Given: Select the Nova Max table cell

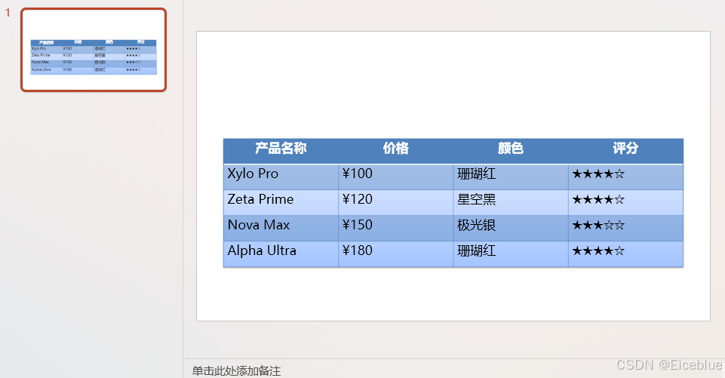Looking at the screenshot, I should (x=281, y=228).
